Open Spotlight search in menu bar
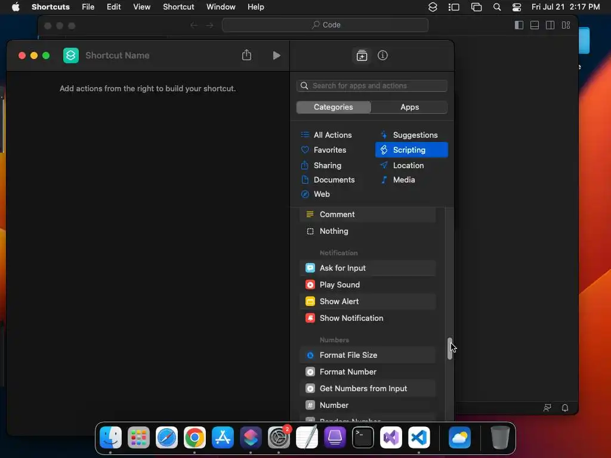 click(497, 7)
